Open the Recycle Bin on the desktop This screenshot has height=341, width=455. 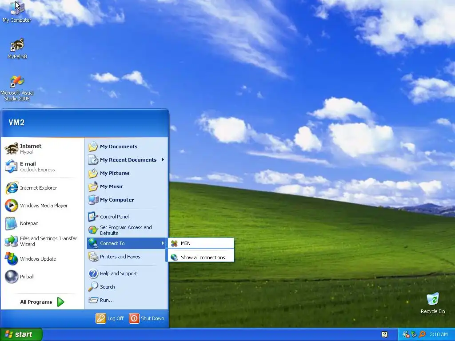click(x=433, y=303)
